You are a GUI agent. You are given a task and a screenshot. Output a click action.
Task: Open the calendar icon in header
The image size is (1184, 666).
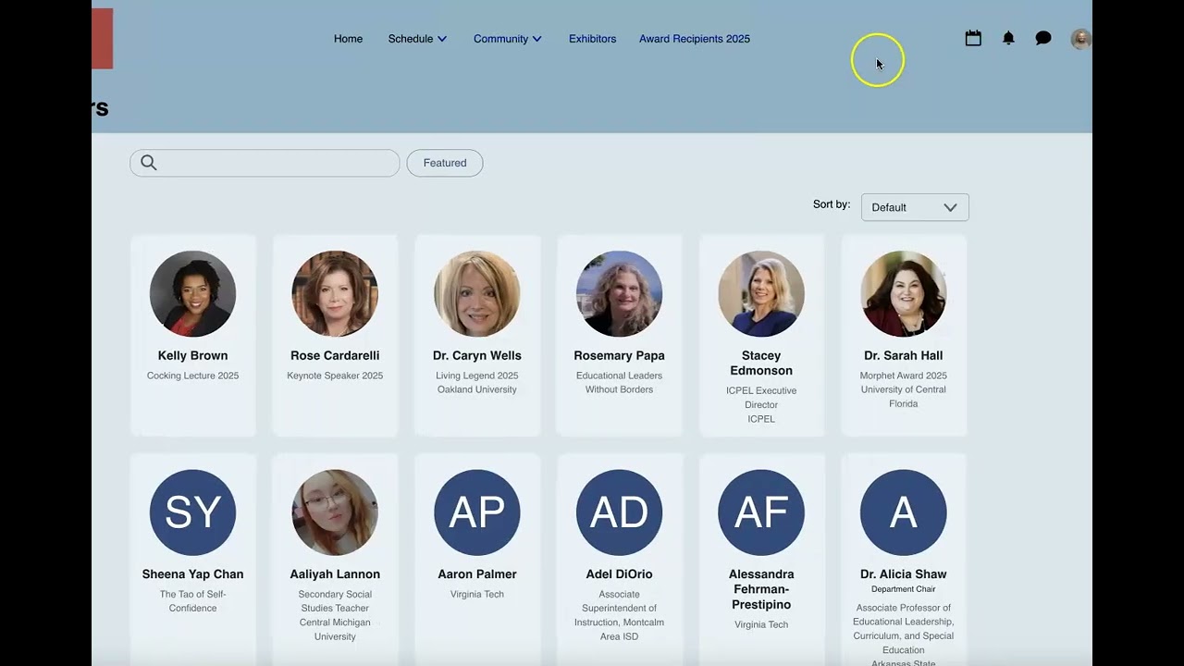(x=973, y=38)
